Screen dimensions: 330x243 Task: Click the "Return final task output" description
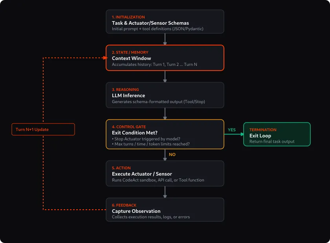tap(272, 141)
